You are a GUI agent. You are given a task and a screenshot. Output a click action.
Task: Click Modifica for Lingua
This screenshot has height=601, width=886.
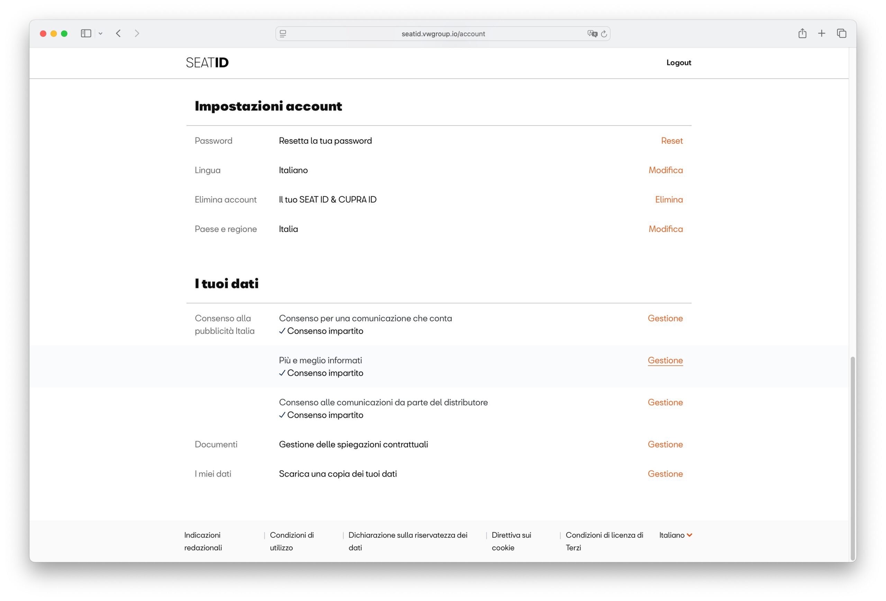pos(665,170)
